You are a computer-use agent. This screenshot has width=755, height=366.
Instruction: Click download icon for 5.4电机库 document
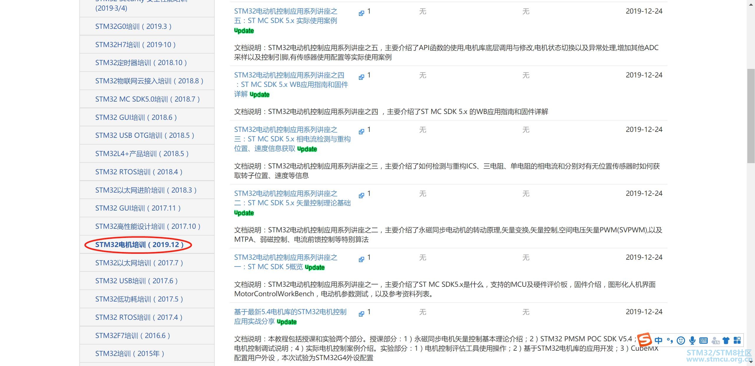[361, 314]
